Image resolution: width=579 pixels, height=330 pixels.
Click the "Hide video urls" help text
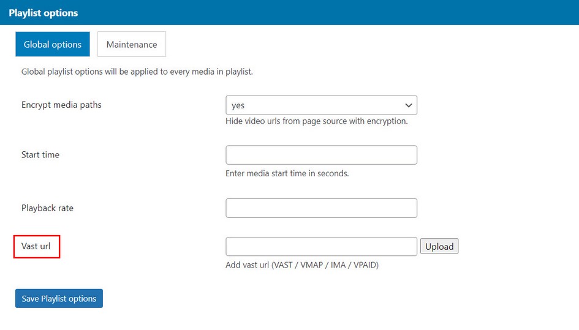point(316,121)
